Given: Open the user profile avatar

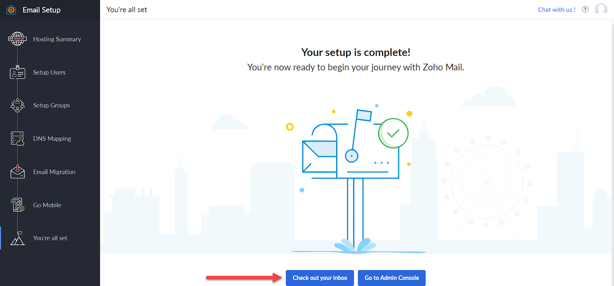Looking at the screenshot, I should 601,9.
